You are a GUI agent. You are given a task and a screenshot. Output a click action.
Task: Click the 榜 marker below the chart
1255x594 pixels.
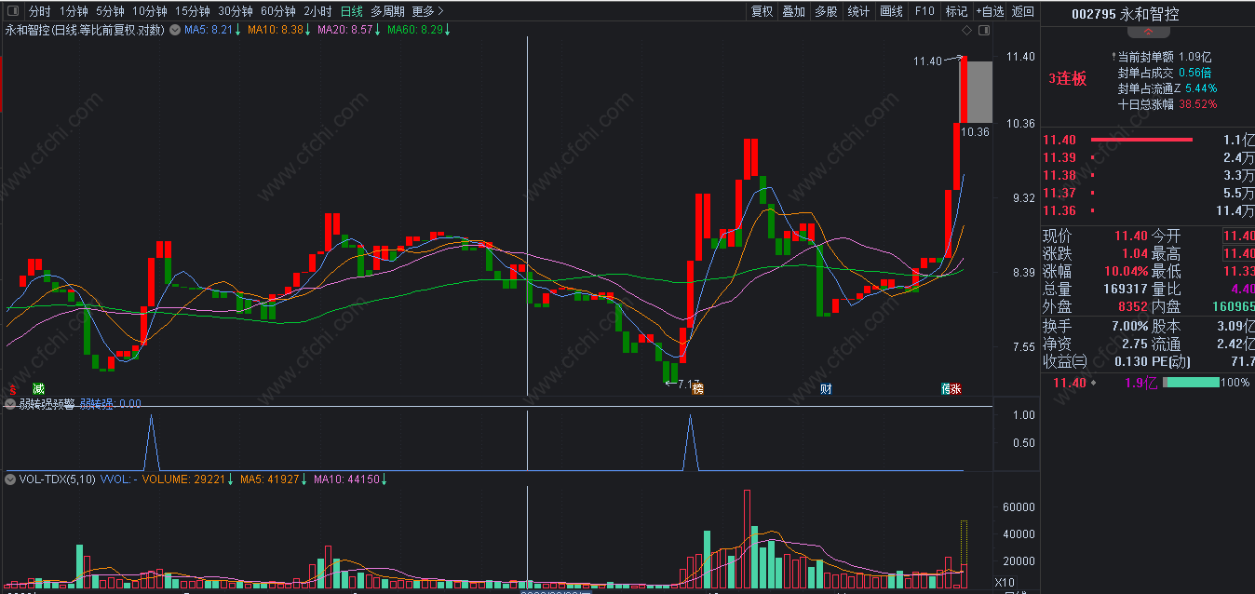698,388
